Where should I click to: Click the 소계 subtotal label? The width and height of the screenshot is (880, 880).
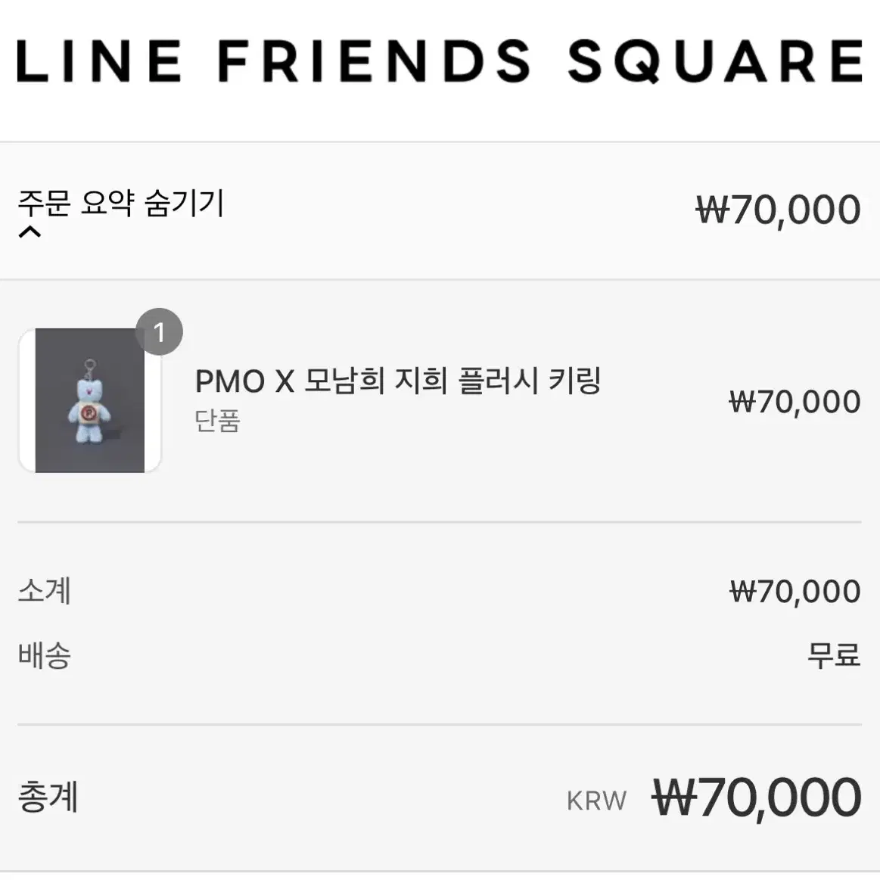pyautogui.click(x=45, y=590)
